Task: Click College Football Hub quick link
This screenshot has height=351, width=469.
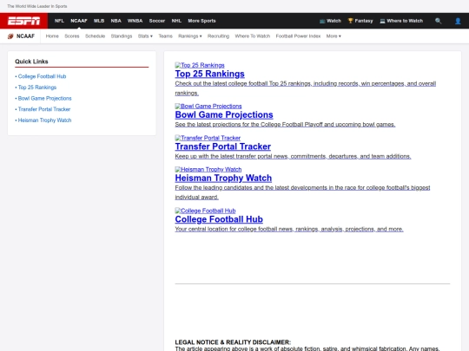Action: coord(42,76)
